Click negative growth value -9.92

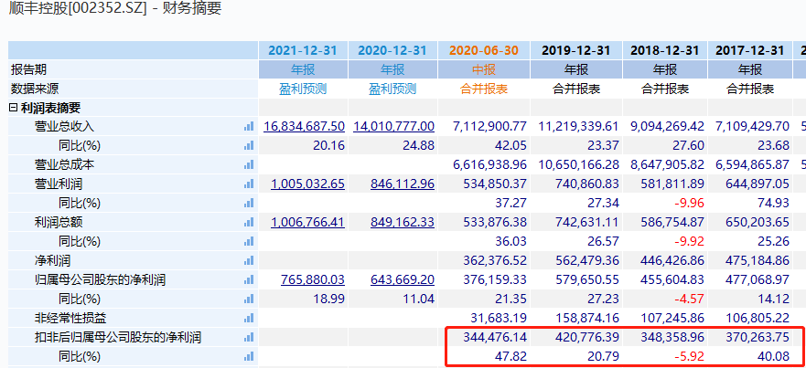pyautogui.click(x=689, y=241)
